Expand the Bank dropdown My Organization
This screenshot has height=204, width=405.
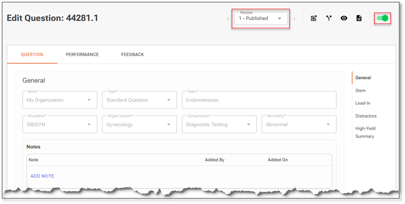click(60, 100)
